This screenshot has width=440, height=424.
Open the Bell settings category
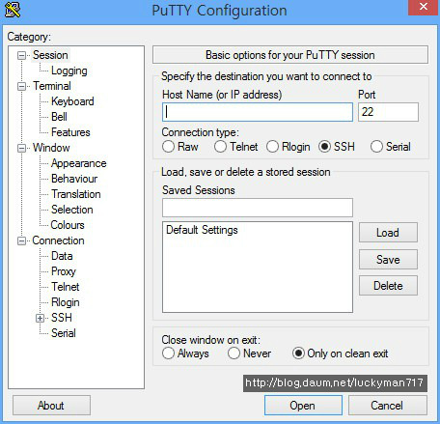tap(59, 117)
